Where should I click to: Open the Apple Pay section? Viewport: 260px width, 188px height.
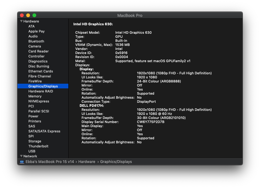click(37, 31)
